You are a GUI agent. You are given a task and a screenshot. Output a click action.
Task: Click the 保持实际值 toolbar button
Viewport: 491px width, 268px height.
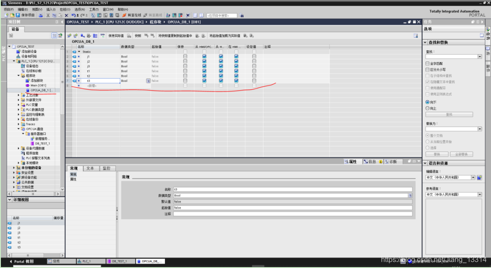(116, 36)
